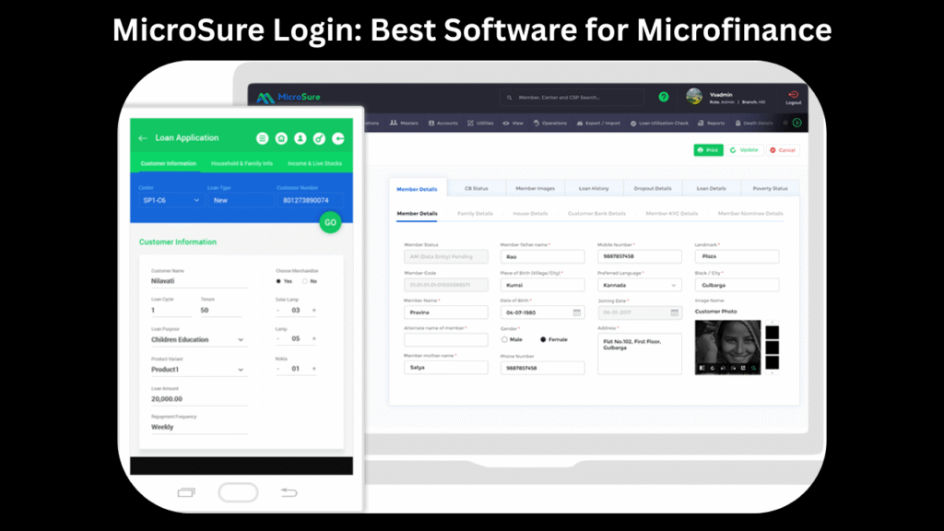Tap the exit arrow icon in Loan Application header
Screen dimensions: 944x531
pos(338,138)
